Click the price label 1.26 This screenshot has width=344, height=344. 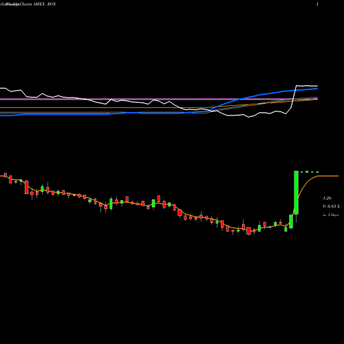point(327,198)
